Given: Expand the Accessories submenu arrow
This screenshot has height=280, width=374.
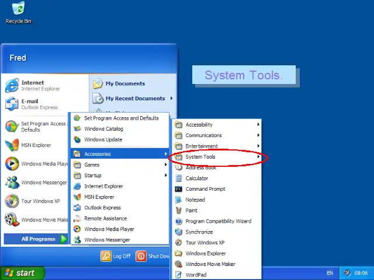Looking at the screenshot, I should click(x=165, y=154).
